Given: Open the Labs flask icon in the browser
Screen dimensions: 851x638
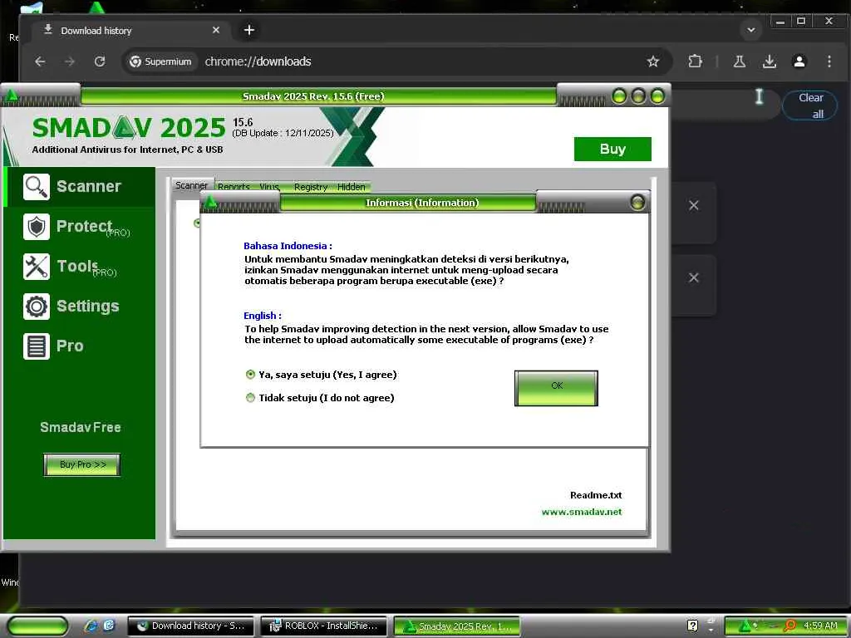Looking at the screenshot, I should click(739, 61).
